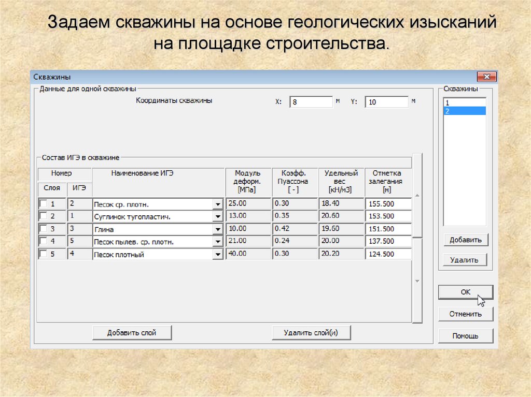Check the box for layer 5
The image size is (531, 397).
[44, 254]
